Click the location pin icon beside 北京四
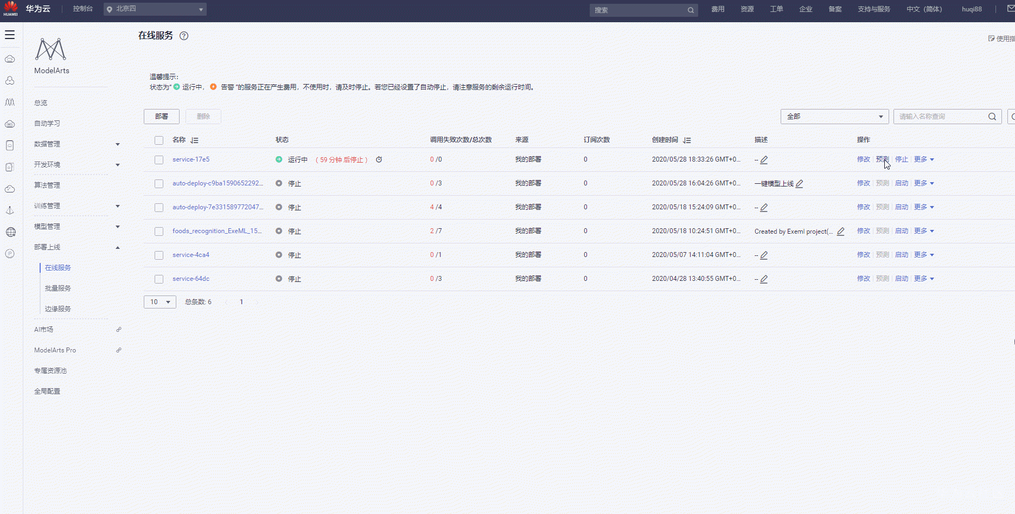 (110, 9)
